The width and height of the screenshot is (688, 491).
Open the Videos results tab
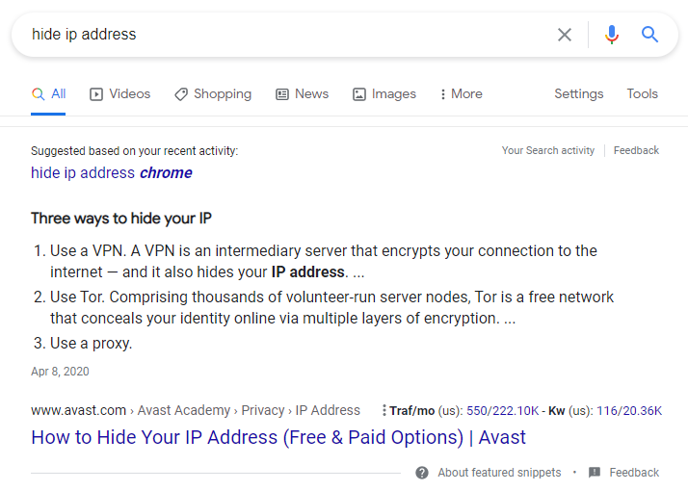(120, 94)
